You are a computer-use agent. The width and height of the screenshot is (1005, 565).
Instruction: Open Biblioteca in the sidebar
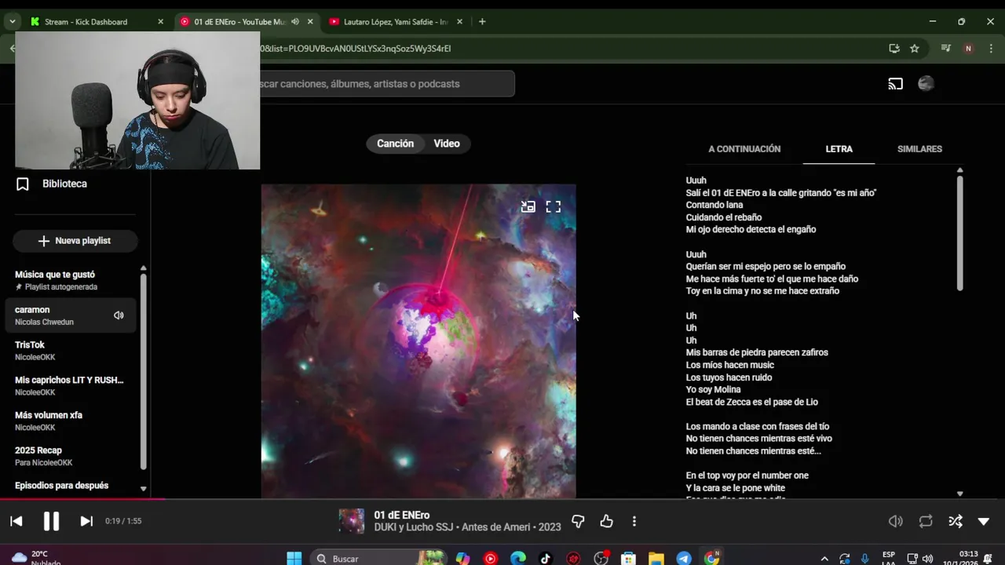tap(64, 184)
